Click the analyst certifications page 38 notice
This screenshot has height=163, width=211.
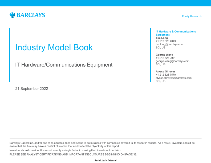[x=73, y=154]
